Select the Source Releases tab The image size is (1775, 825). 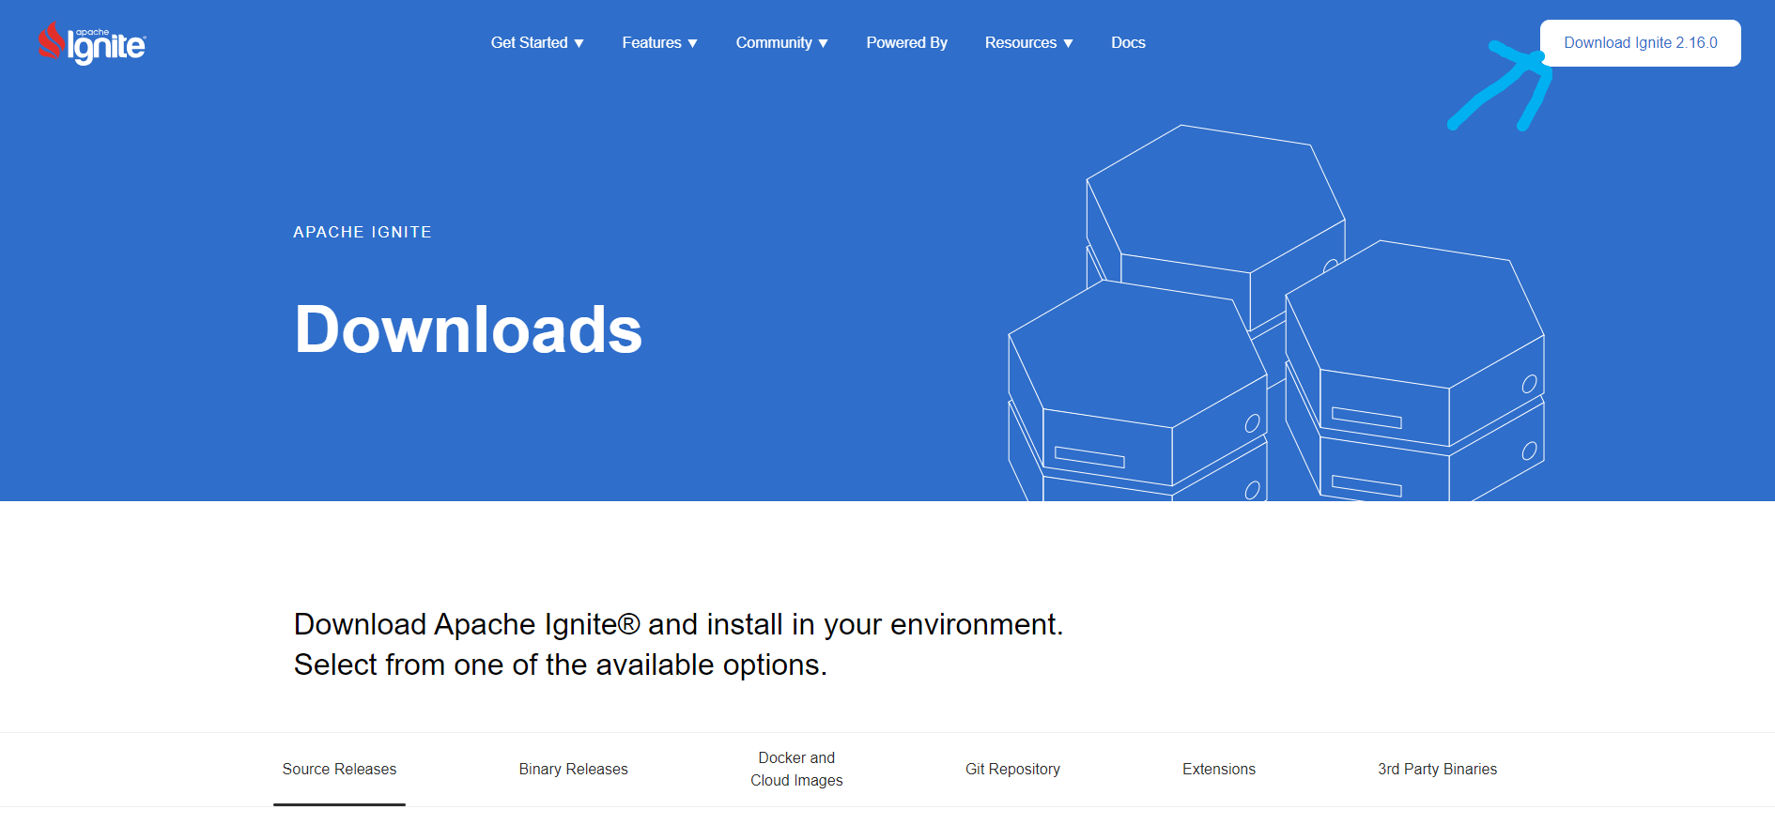(339, 770)
